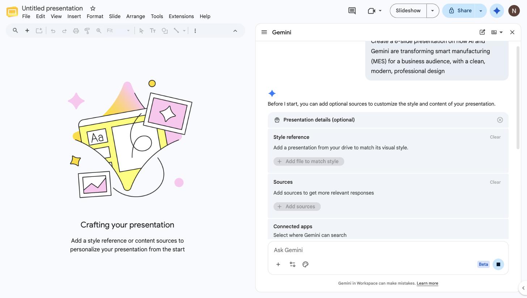Open the Fit zoom dropdown
527x298 pixels.
click(x=118, y=31)
